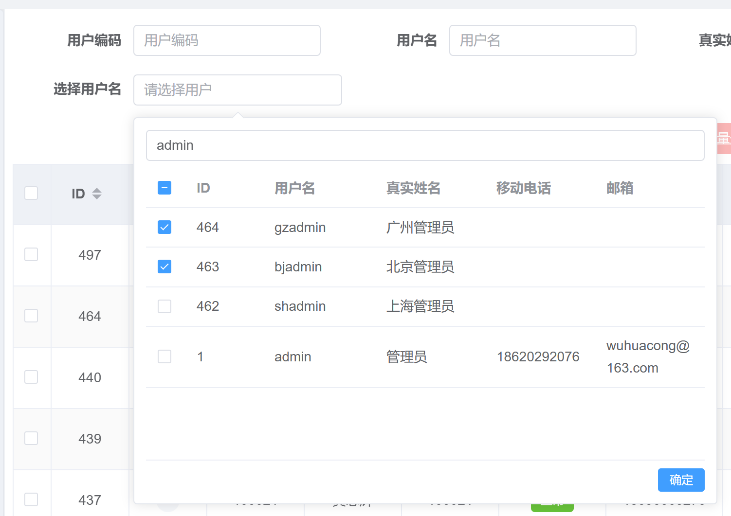Viewport: 731px width, 516px height.
Task: Check the shadmin user checkbox
Action: tap(164, 306)
